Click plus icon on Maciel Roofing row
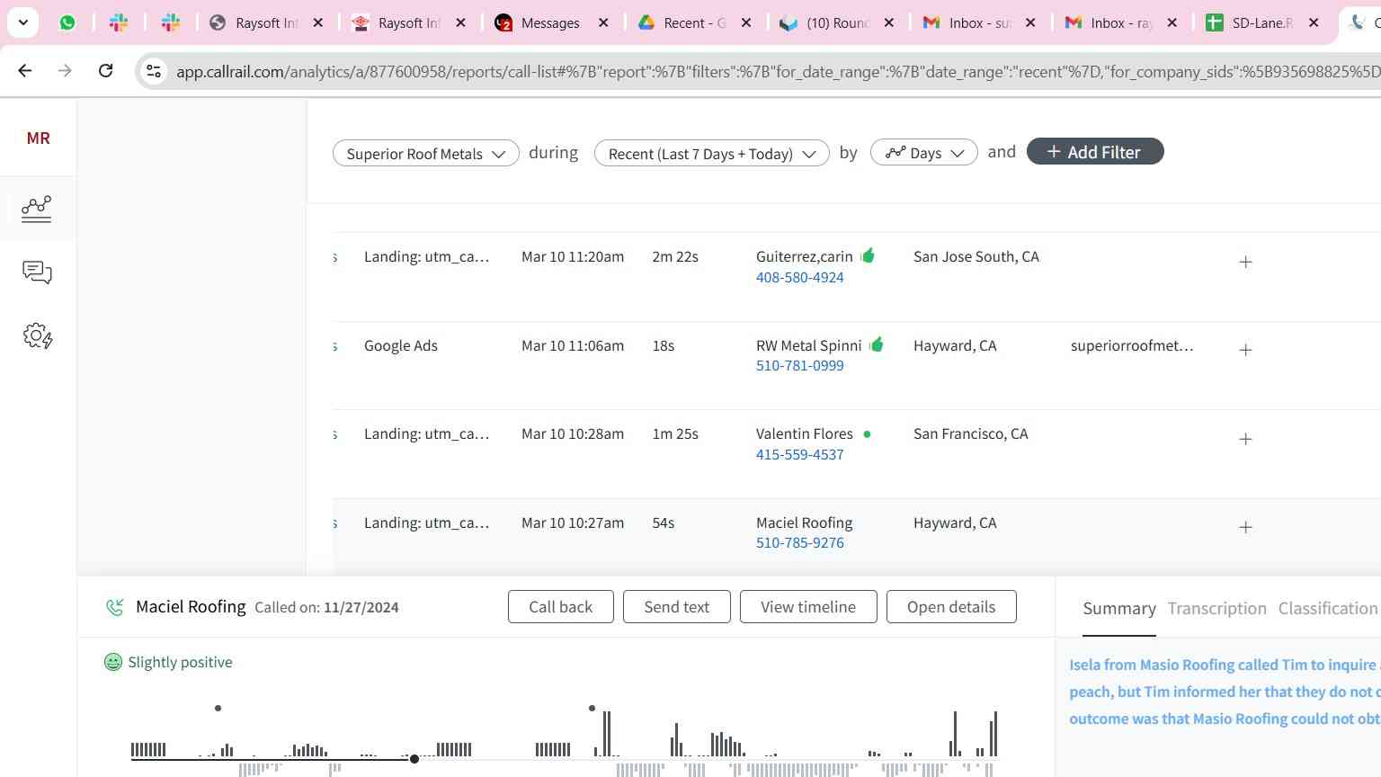 (x=1245, y=527)
